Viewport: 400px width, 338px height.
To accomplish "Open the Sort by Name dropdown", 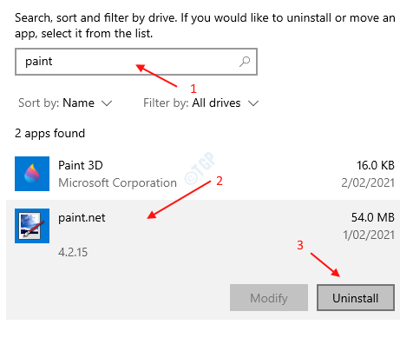I will coord(65,103).
